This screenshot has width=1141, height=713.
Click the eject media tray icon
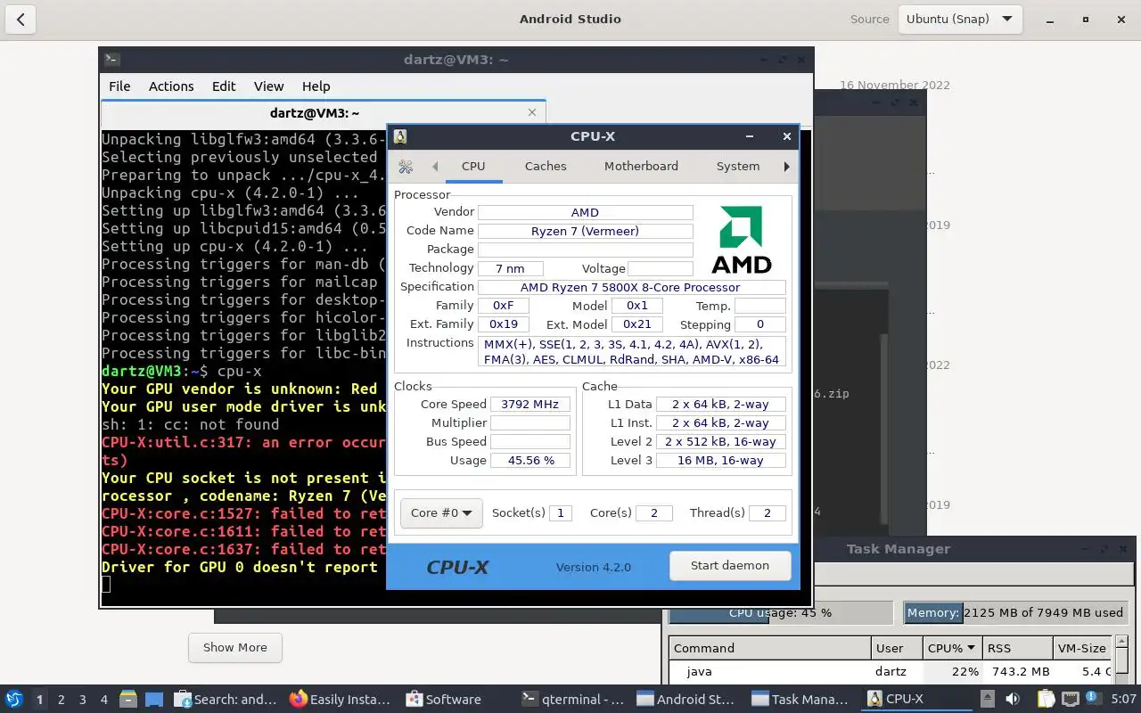(987, 700)
